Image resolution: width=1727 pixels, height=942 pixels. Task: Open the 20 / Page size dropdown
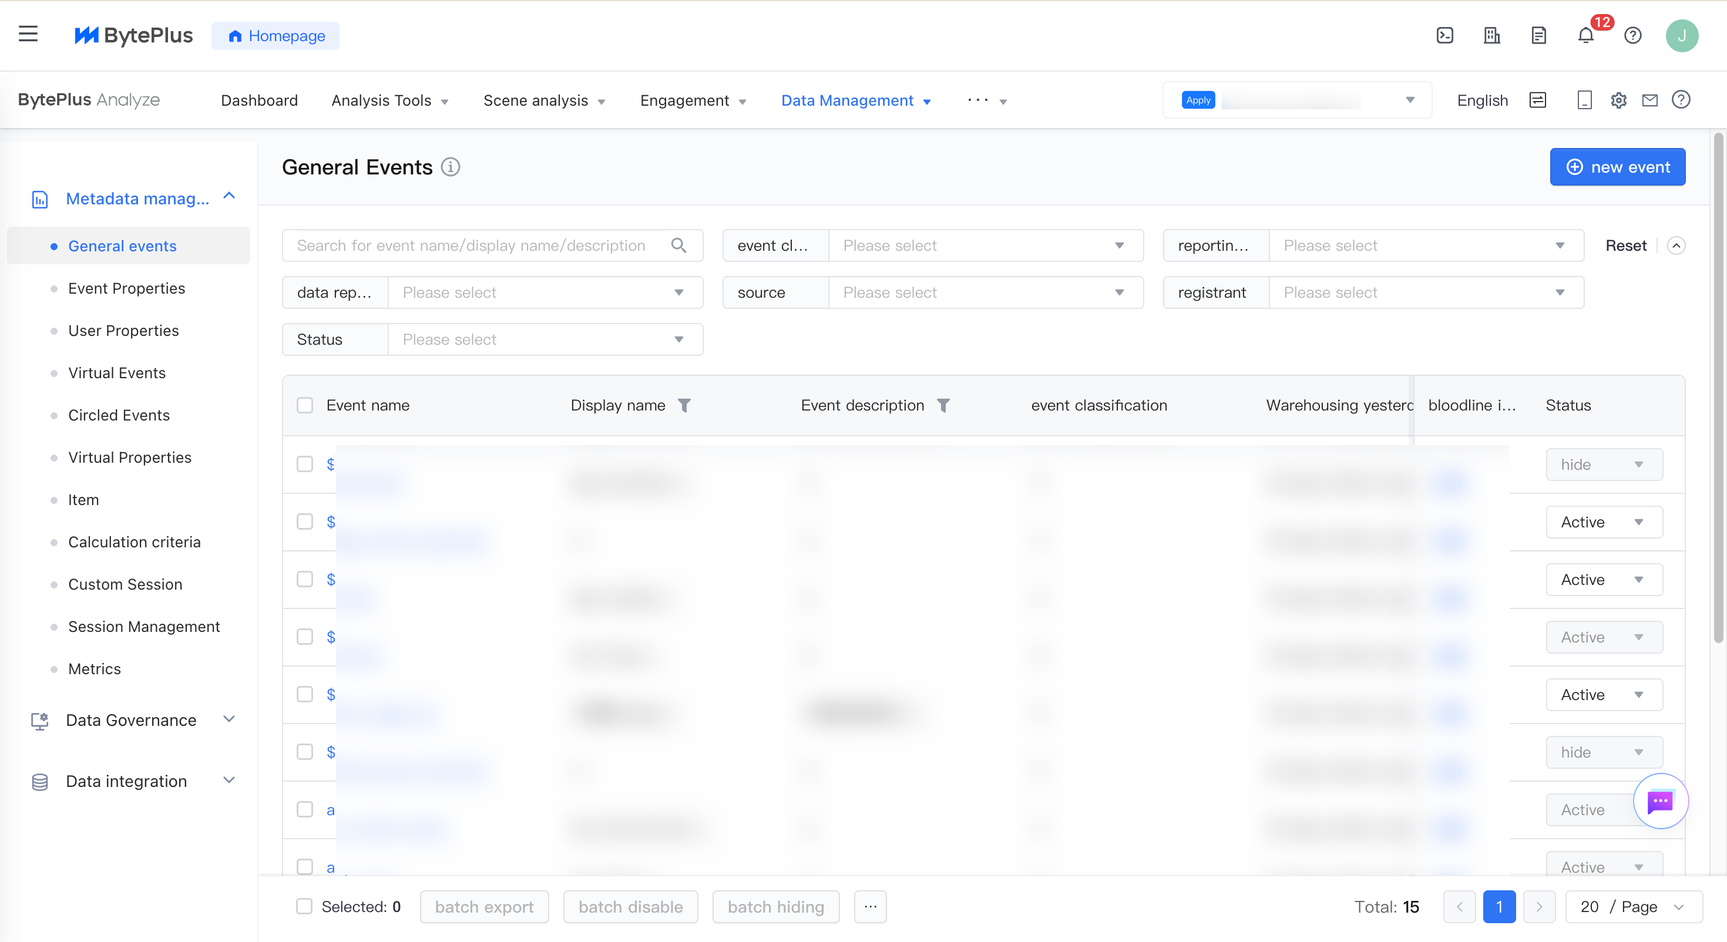click(x=1634, y=907)
